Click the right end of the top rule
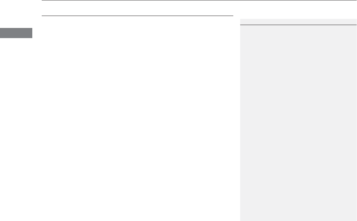The height and width of the screenshot is (221, 357). coord(353,0)
